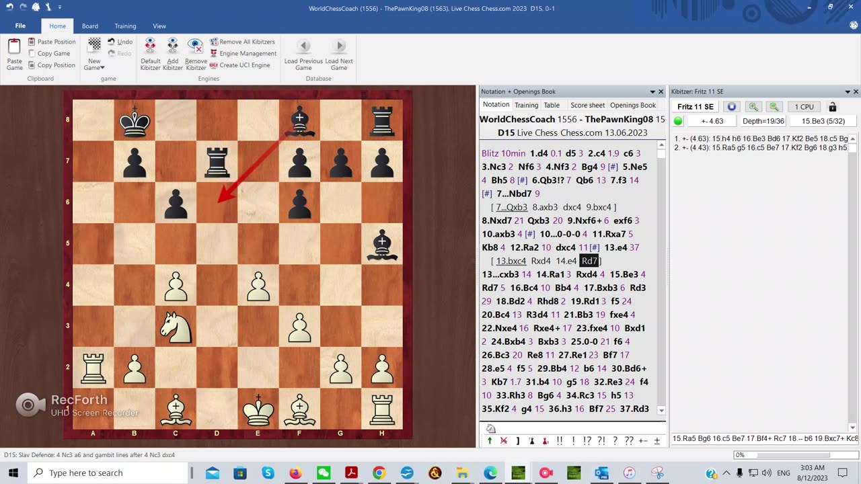The image size is (861, 484).
Task: Click the 15.Be3 (5/32) current move field
Action: (x=823, y=121)
